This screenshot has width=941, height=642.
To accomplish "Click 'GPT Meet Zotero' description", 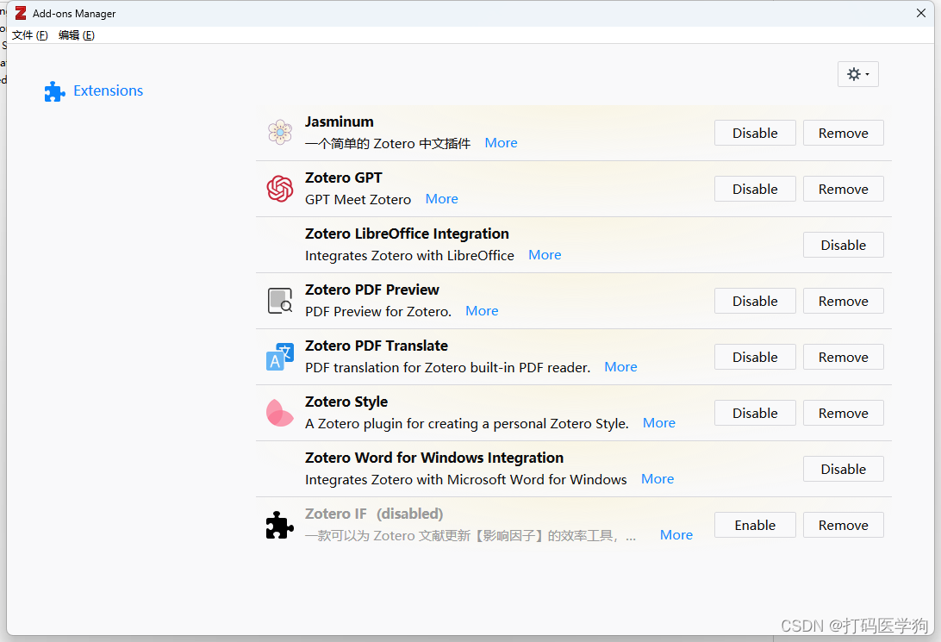I will click(358, 199).
